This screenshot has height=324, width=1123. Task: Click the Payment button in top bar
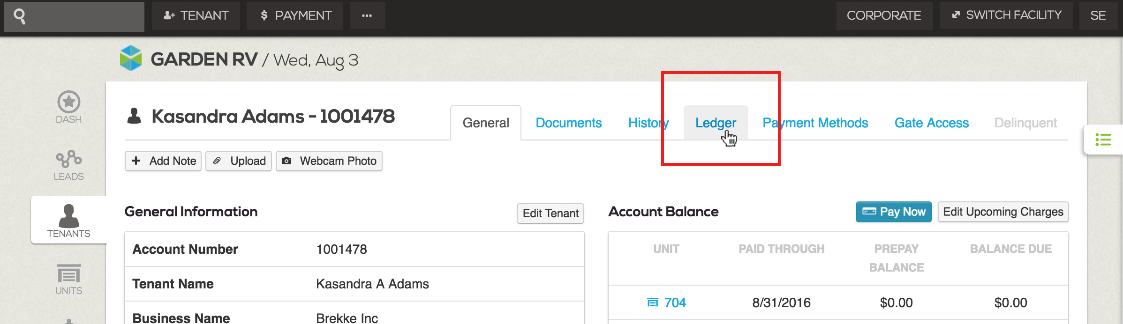[295, 15]
